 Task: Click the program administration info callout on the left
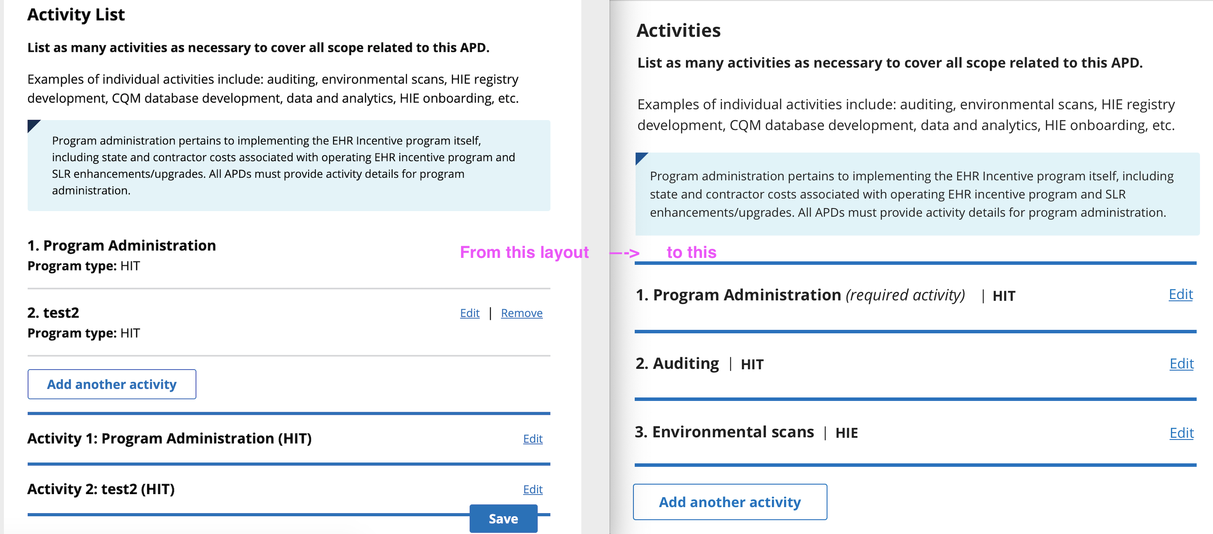coord(289,166)
